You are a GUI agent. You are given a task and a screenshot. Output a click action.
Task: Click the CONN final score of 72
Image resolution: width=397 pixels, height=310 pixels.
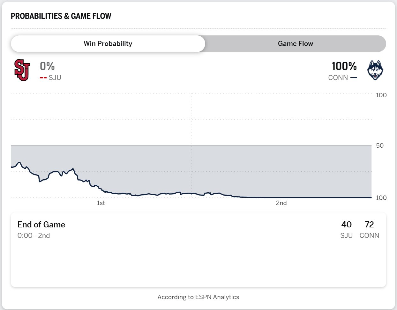click(x=369, y=225)
